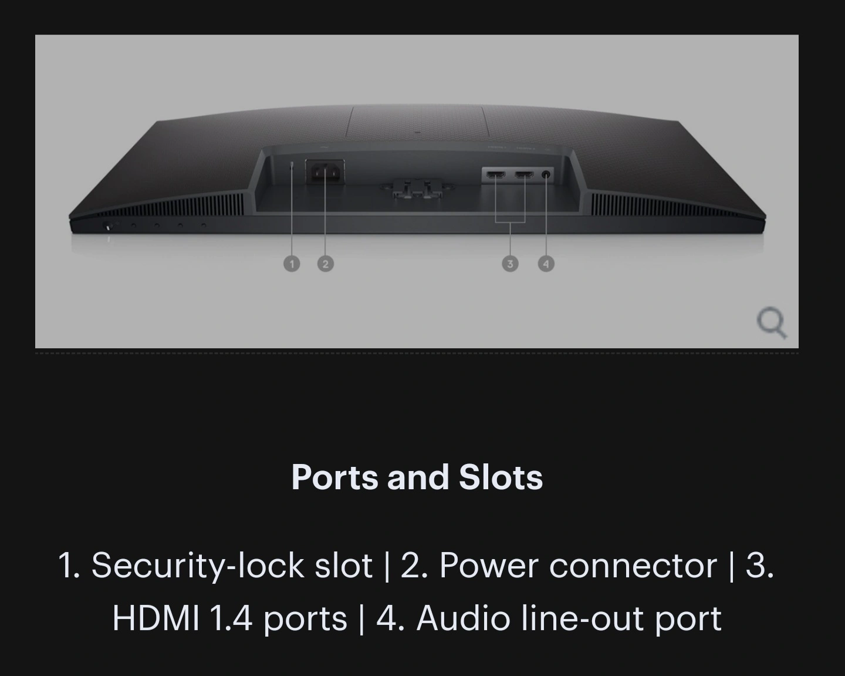Click the "HDMI 1.4 ports" text
845x676 pixels.
click(229, 618)
